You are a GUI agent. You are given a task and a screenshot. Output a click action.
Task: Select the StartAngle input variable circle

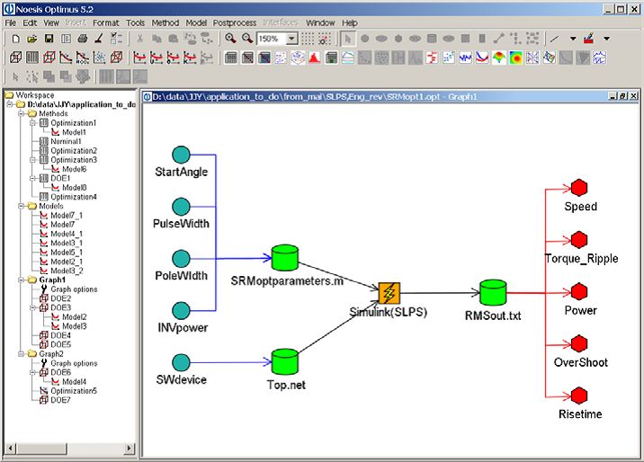tap(181, 155)
